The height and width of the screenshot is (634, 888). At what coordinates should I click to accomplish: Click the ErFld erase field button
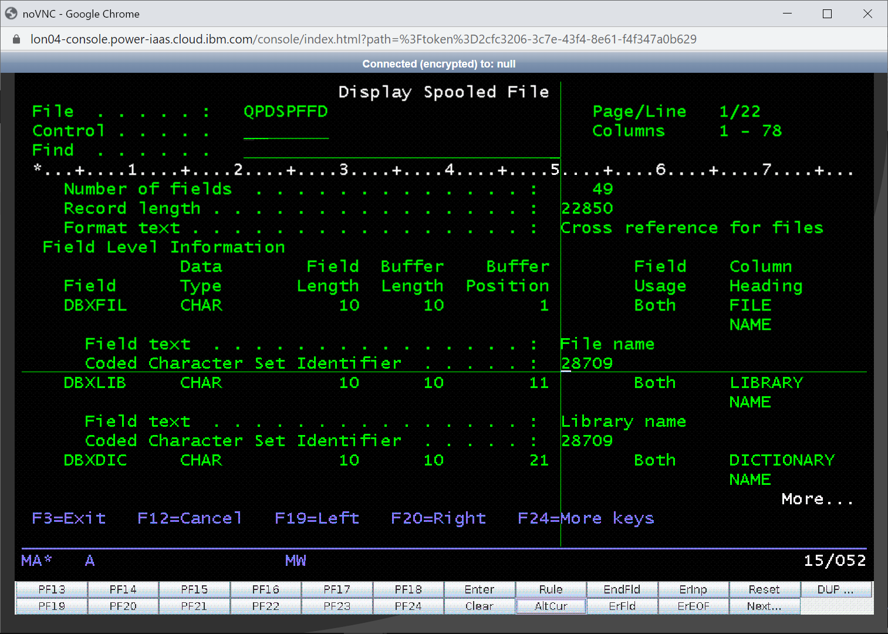coord(622,606)
